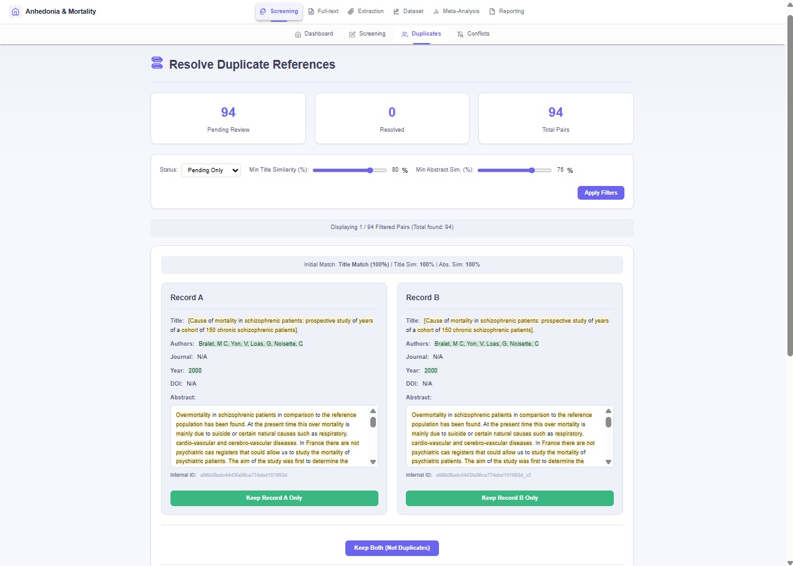
Task: Click the Dataset chart icon
Action: 396,11
